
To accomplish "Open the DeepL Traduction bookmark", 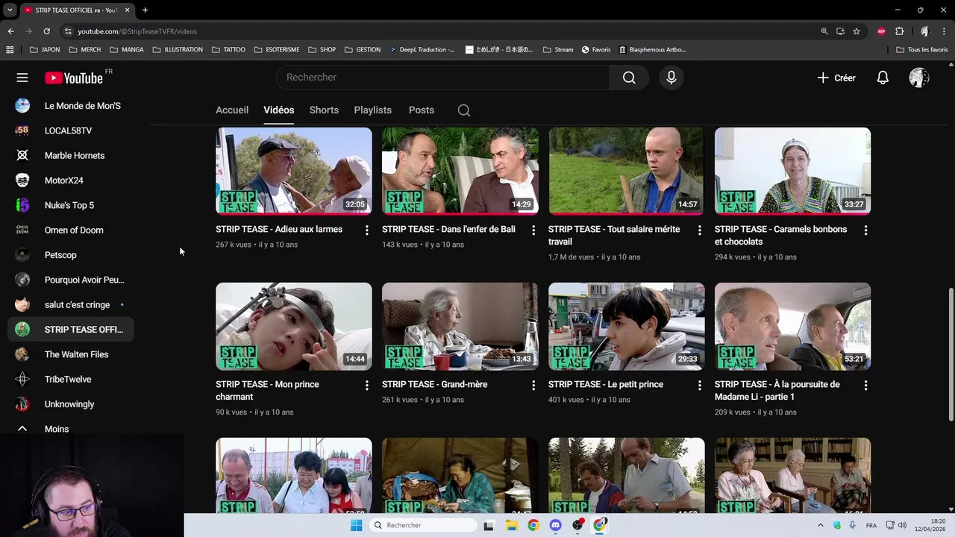I will [422, 50].
